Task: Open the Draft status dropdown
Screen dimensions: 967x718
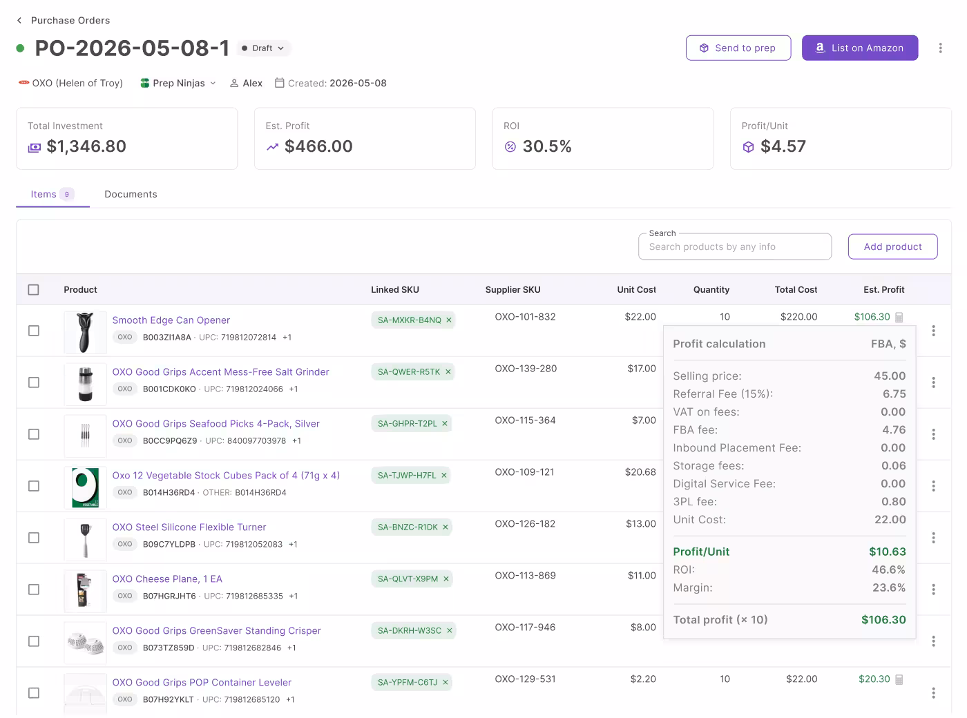Action: pyautogui.click(x=264, y=48)
